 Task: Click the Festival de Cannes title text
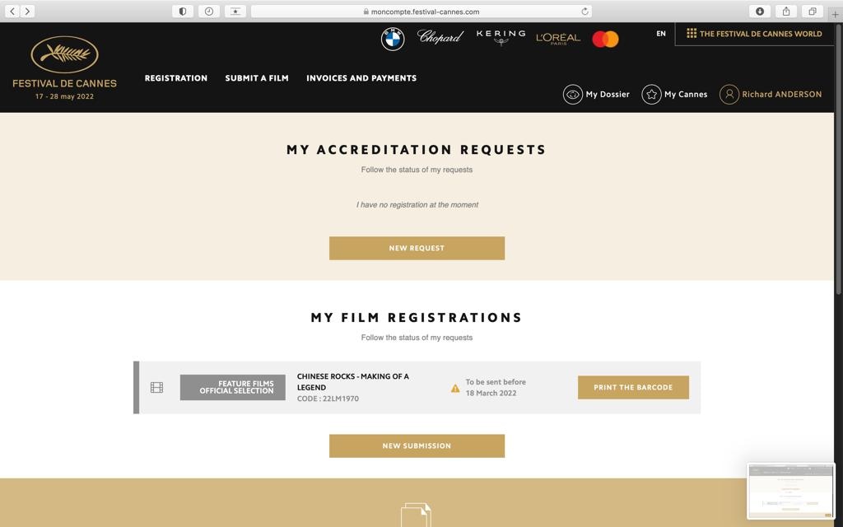tap(64, 83)
